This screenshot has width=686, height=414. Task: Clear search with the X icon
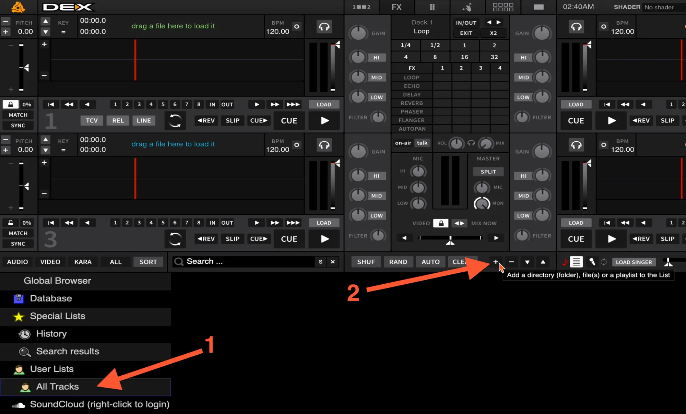pyautogui.click(x=332, y=262)
